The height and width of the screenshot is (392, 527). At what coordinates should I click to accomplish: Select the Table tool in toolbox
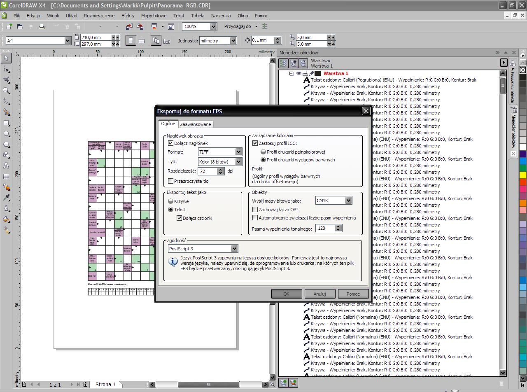[x=6, y=176]
